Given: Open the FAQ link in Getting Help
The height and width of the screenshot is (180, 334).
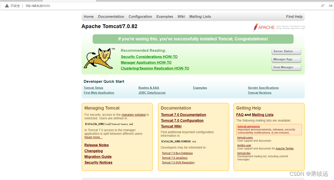Looking at the screenshot, I should pos(240,115).
